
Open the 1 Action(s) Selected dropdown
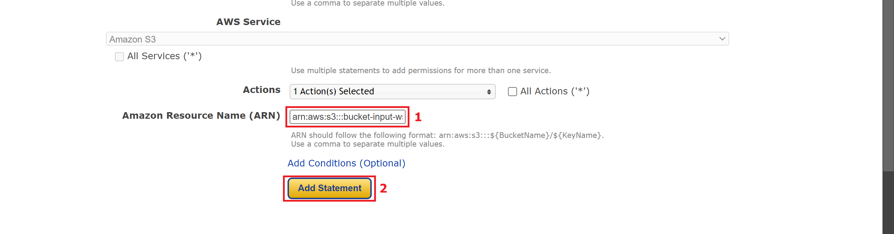[x=392, y=91]
